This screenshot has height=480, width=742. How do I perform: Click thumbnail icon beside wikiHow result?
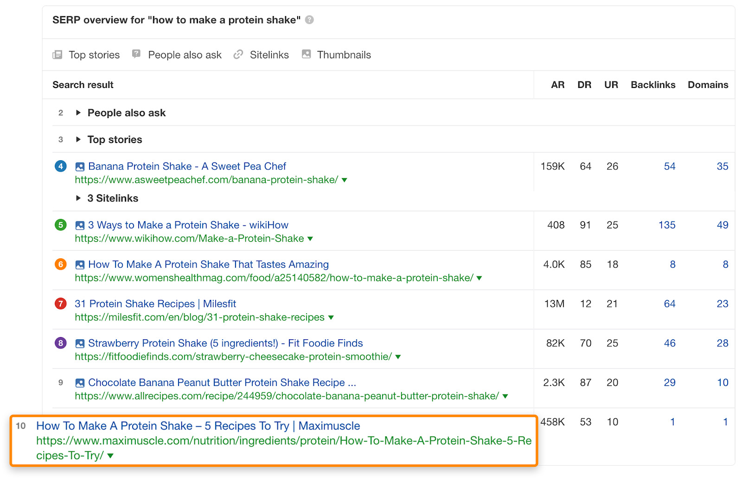[x=80, y=225]
